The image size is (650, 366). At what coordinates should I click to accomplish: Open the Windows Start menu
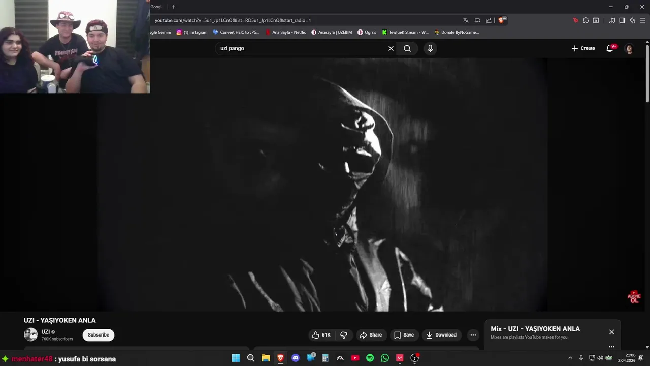coord(236,358)
